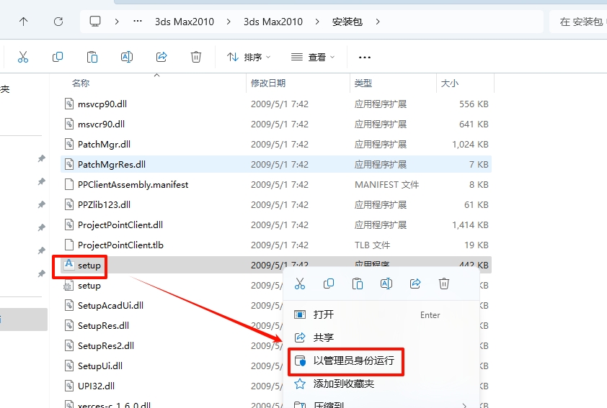This screenshot has height=408, width=607.
Task: Click the paste icon in the toolbar
Action: [92, 57]
